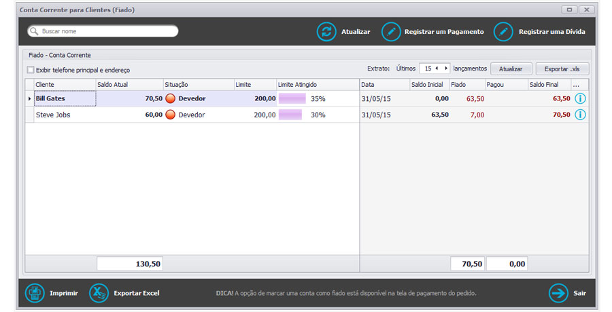
Task: Click the Exportar Excel icon
Action: click(99, 293)
